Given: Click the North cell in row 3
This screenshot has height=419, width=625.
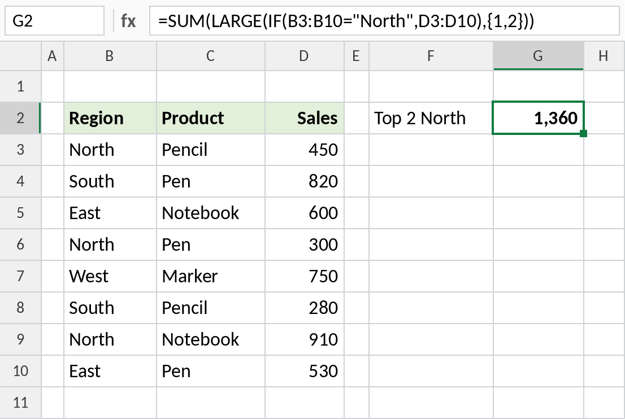Looking at the screenshot, I should click(110, 150).
